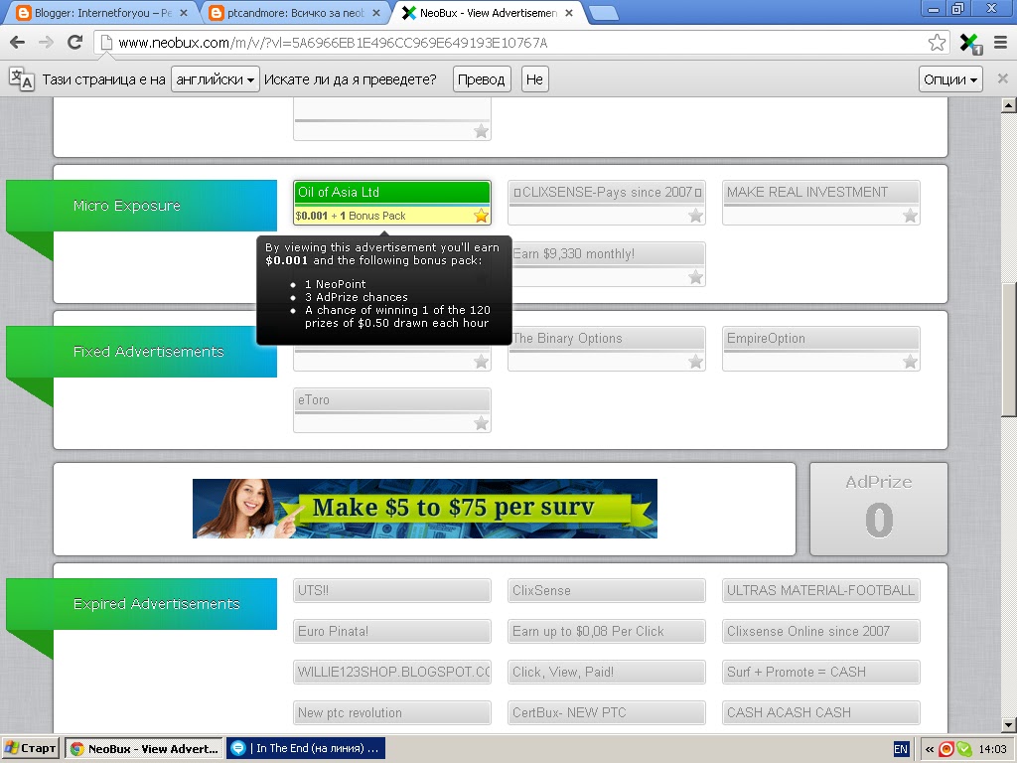Click star on The Binary Options ad
This screenshot has height=763, width=1017.
pos(695,362)
